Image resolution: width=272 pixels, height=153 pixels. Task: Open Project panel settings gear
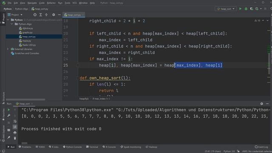point(54,15)
